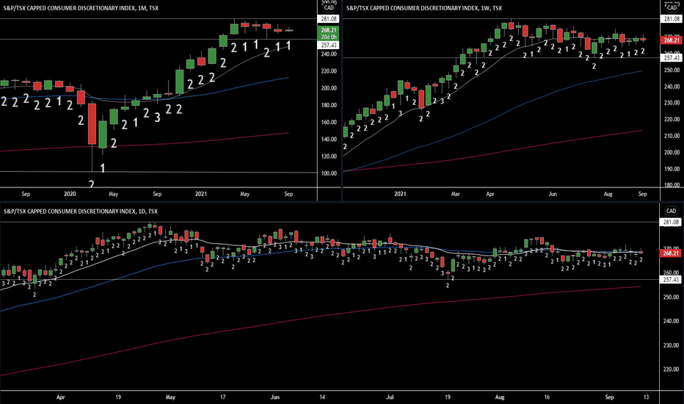This screenshot has height=404, width=684.
Task: Click the 2020 label on the 1M time axis
Action: pyautogui.click(x=70, y=194)
